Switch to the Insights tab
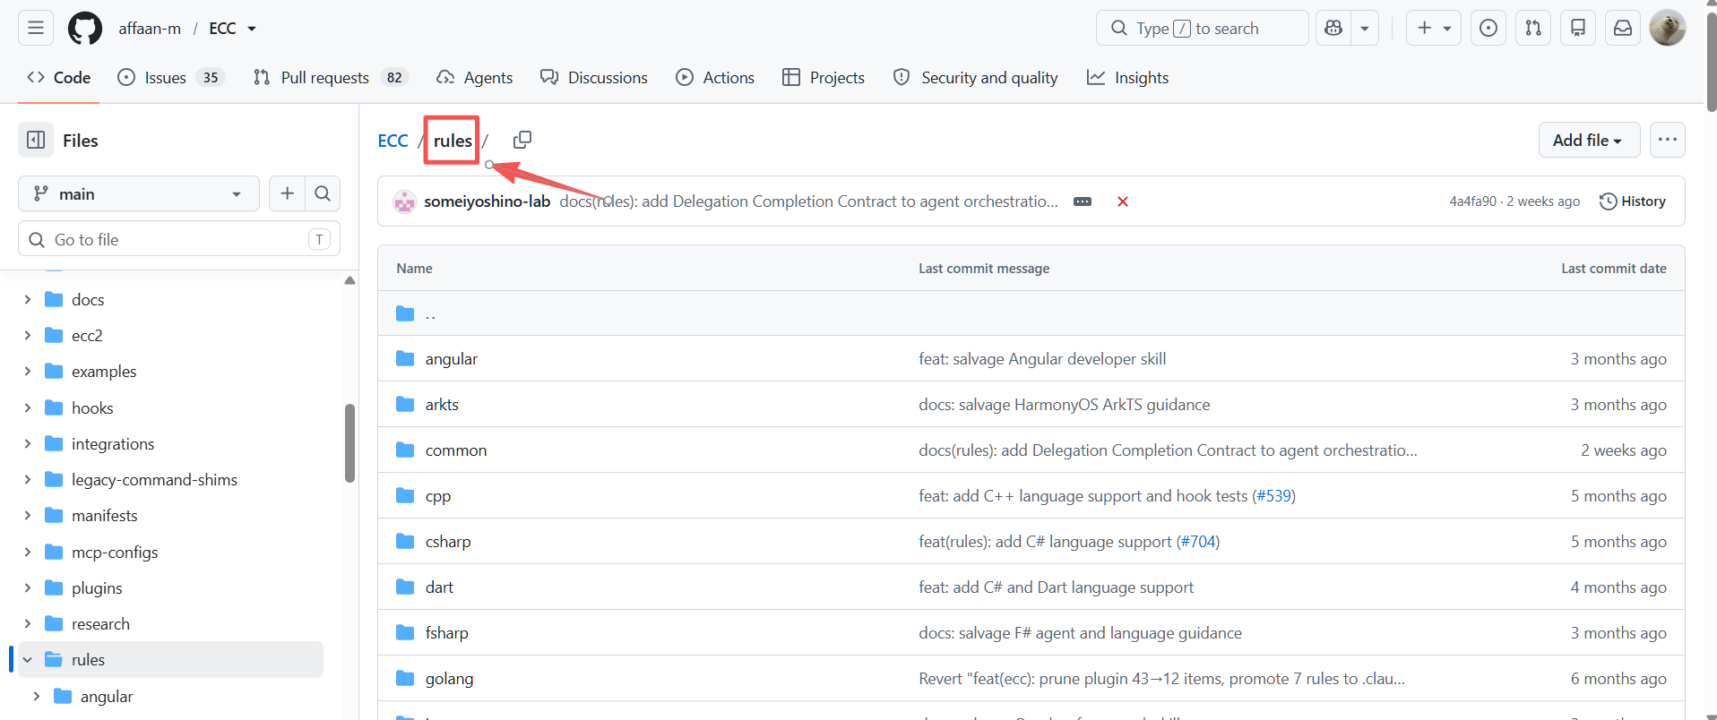The height and width of the screenshot is (720, 1717). click(x=1128, y=78)
